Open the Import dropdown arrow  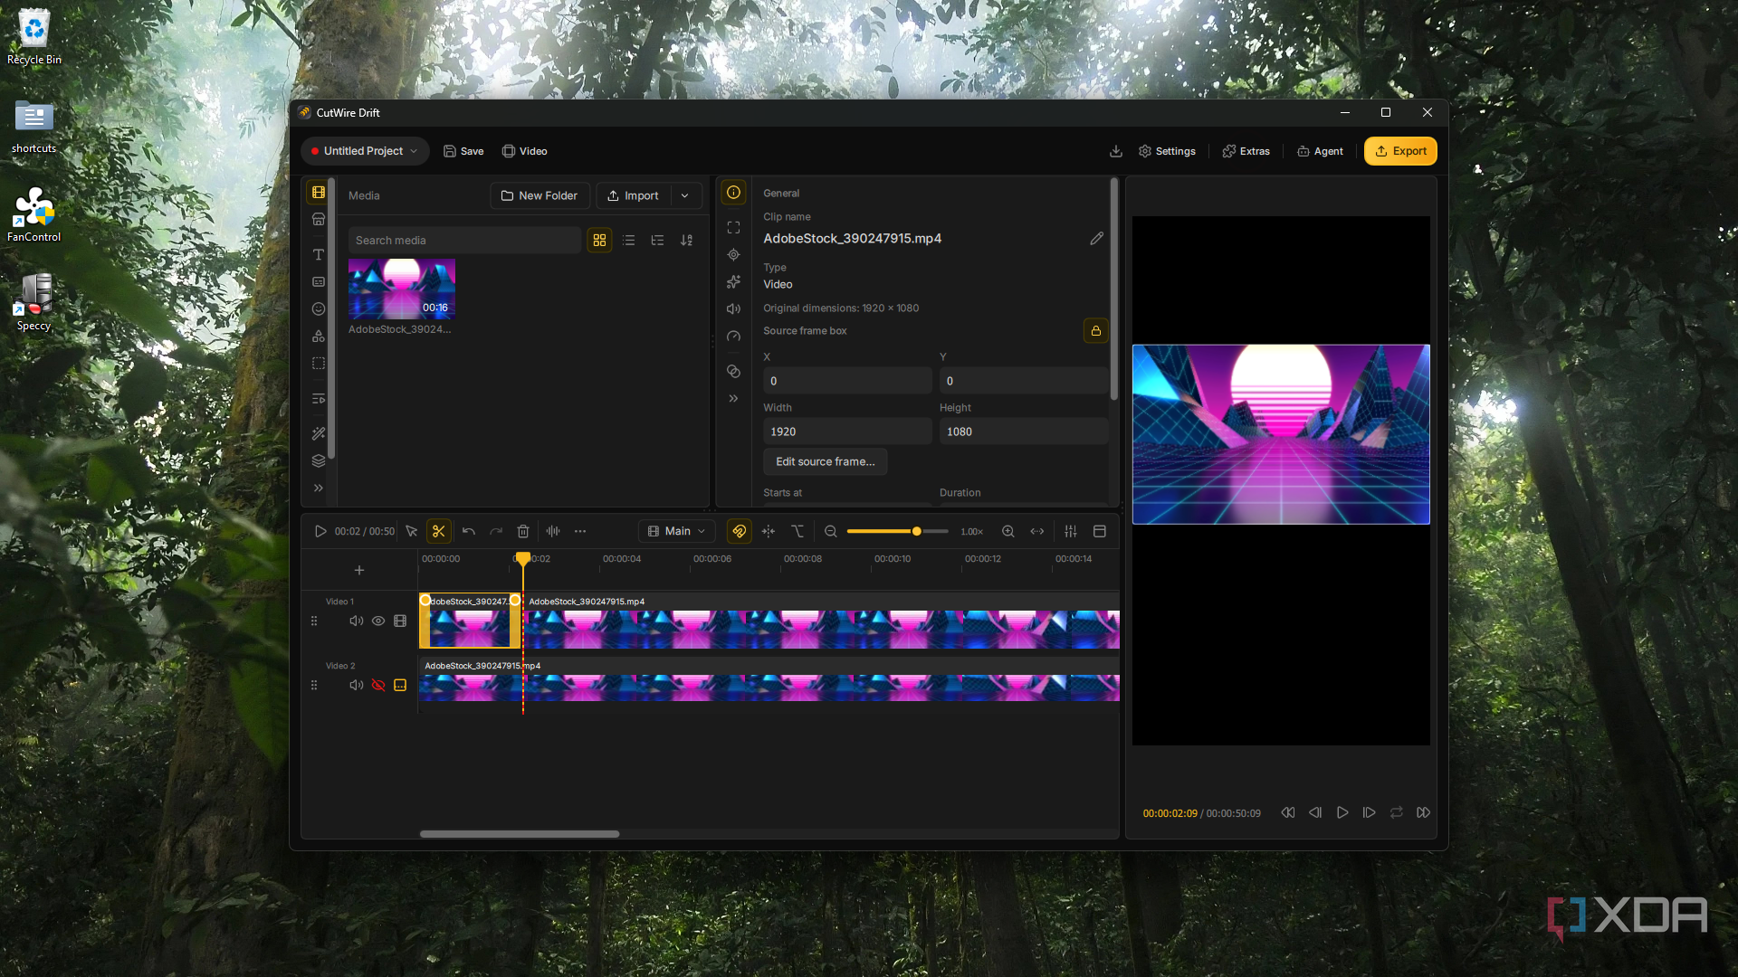tap(685, 195)
